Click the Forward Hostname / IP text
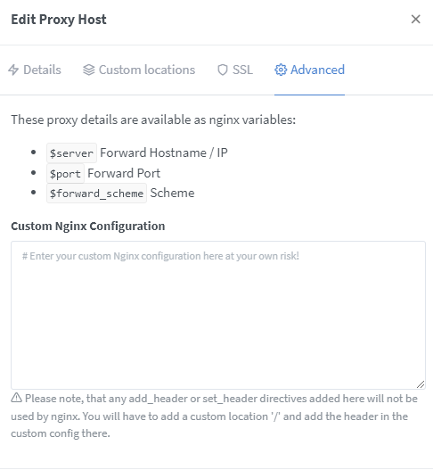Viewport: 433px width, 470px height. click(x=164, y=153)
